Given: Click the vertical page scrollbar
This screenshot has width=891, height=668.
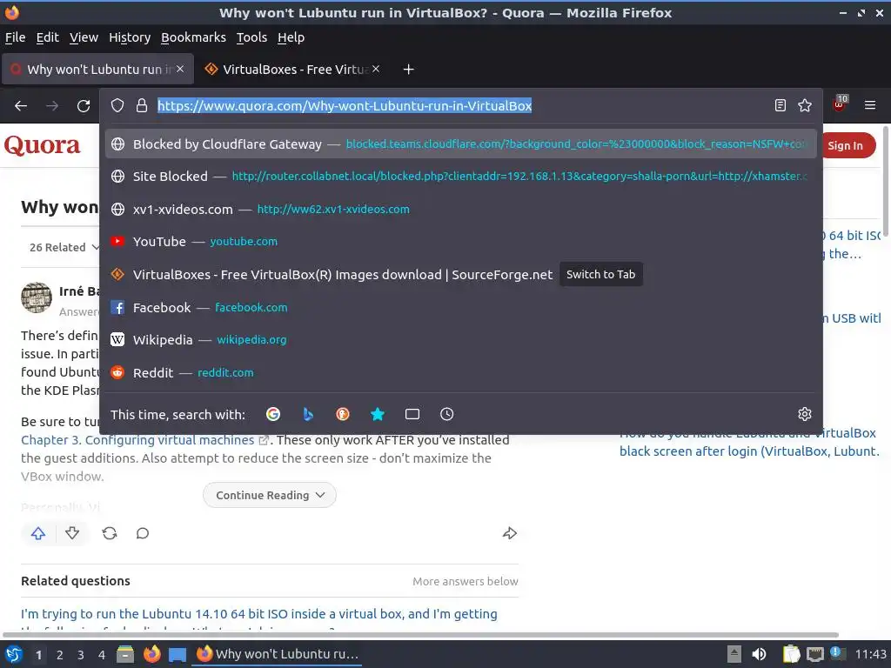Looking at the screenshot, I should (885, 181).
